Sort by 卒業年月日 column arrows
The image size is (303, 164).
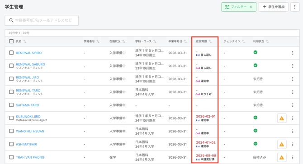click(x=185, y=41)
